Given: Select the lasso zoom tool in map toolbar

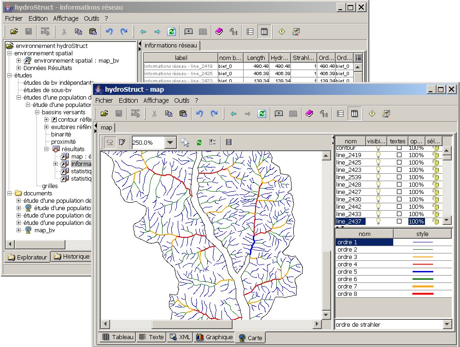Looking at the screenshot, I should [x=110, y=142].
